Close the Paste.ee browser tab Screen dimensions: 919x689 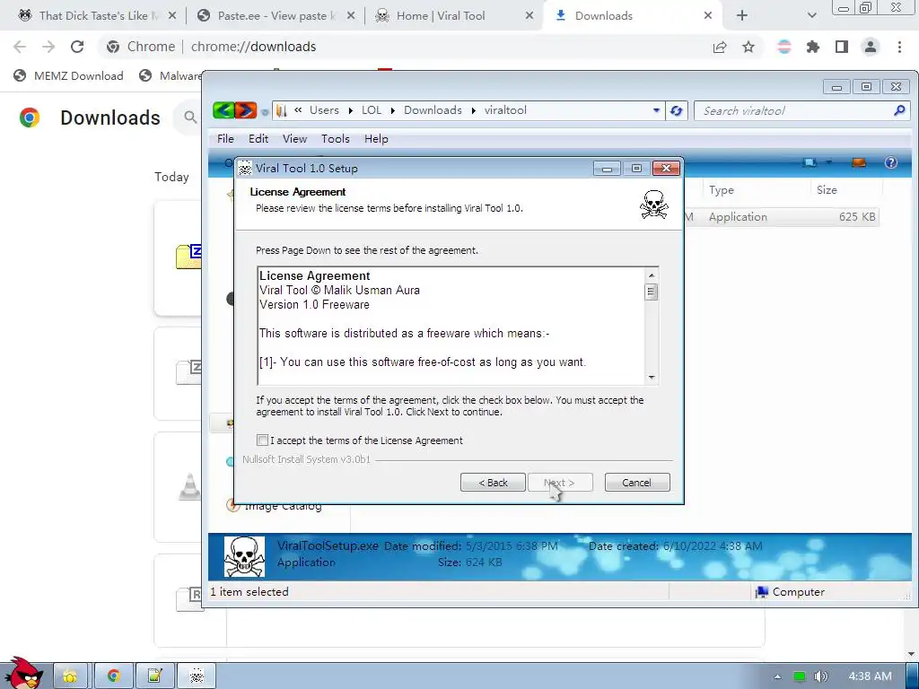(351, 16)
